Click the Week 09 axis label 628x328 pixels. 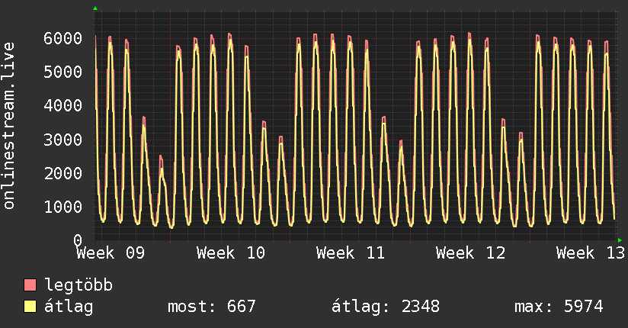[111, 253]
